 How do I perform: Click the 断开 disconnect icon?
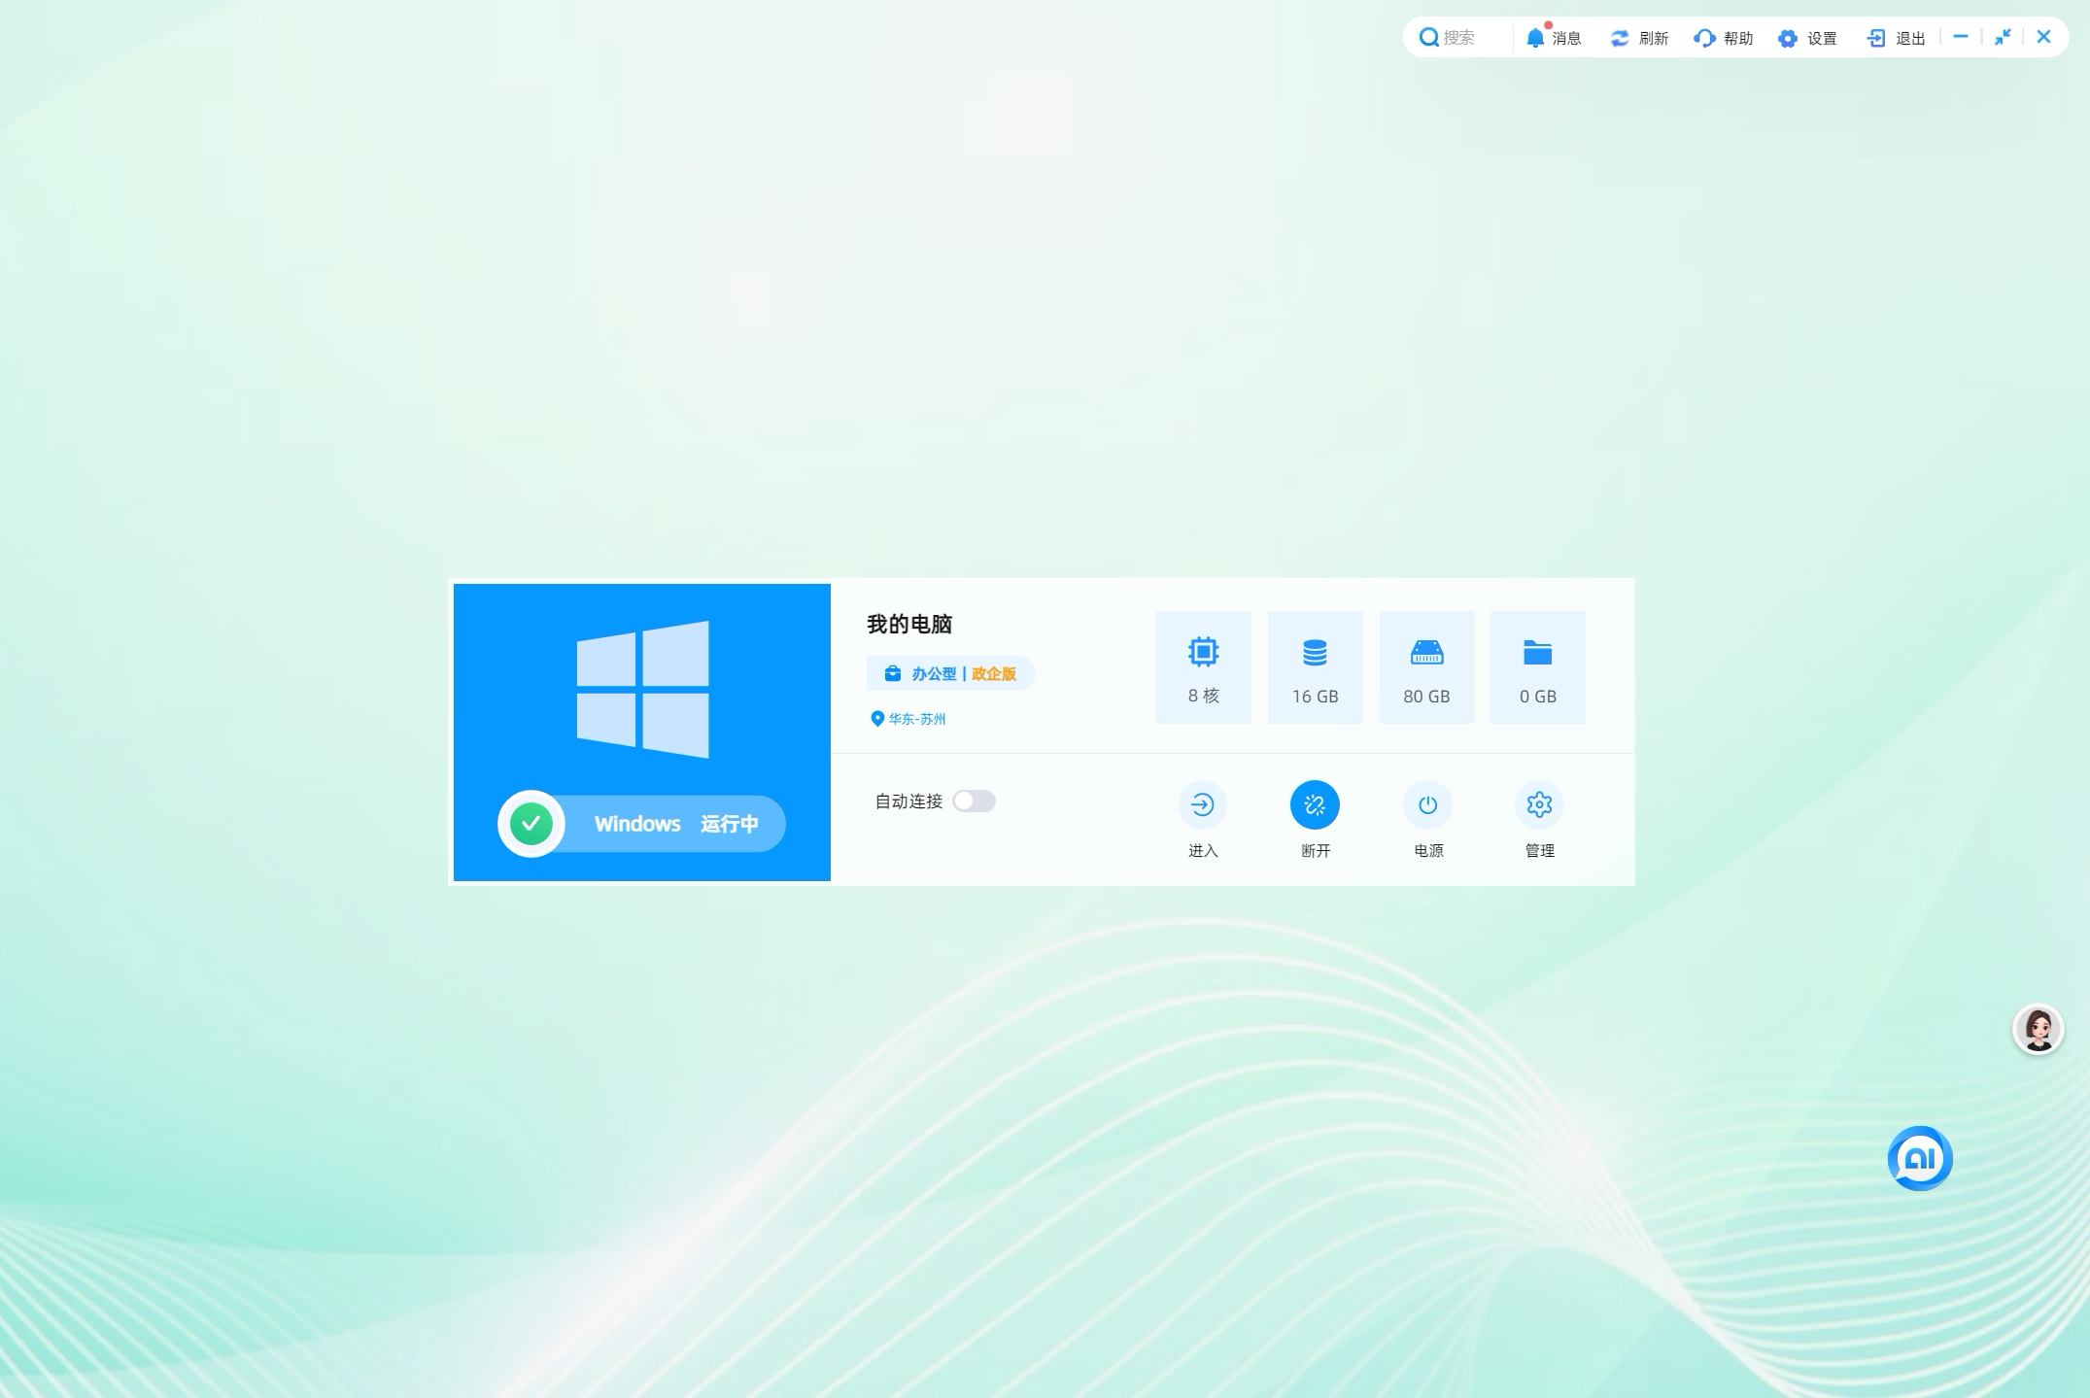pyautogui.click(x=1314, y=804)
